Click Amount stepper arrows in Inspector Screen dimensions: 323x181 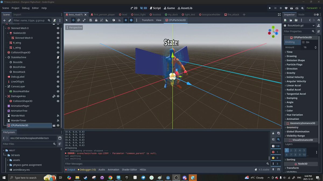click(x=315, y=47)
